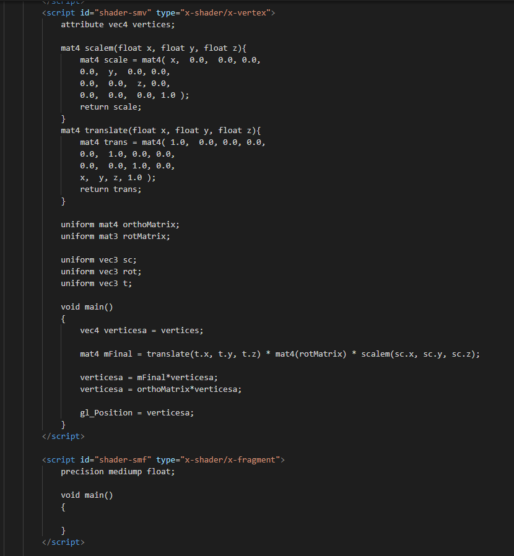This screenshot has width=514, height=556.
Task: Click the translate function declaration line
Action: click(160, 131)
